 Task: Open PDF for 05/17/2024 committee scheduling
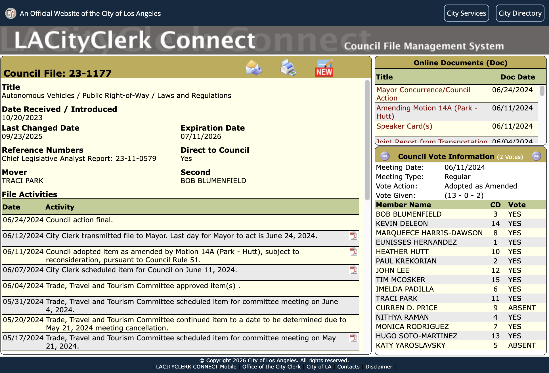(353, 338)
